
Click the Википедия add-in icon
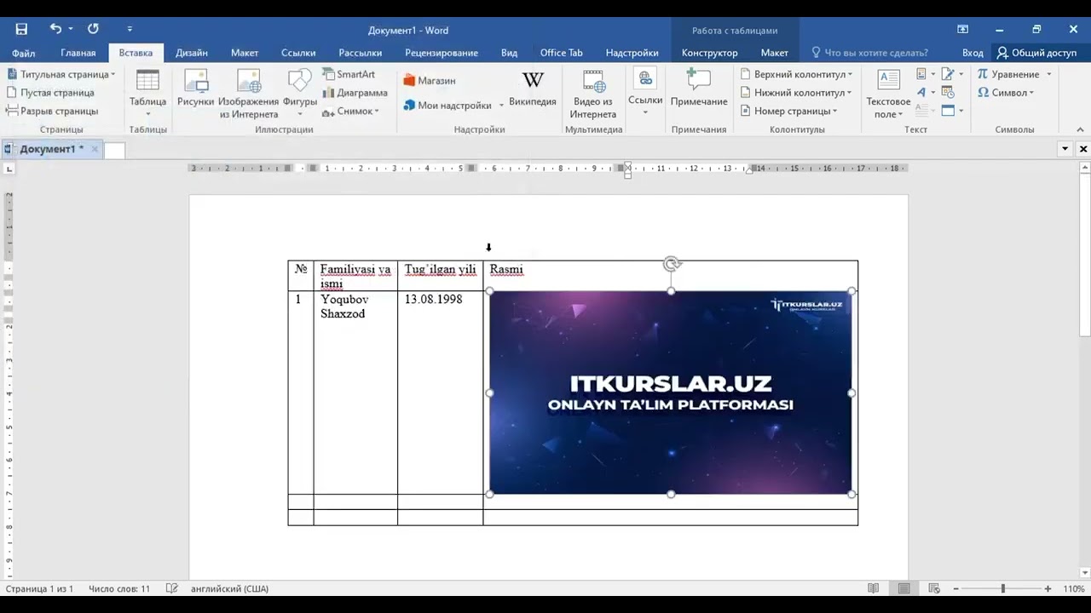(x=533, y=89)
